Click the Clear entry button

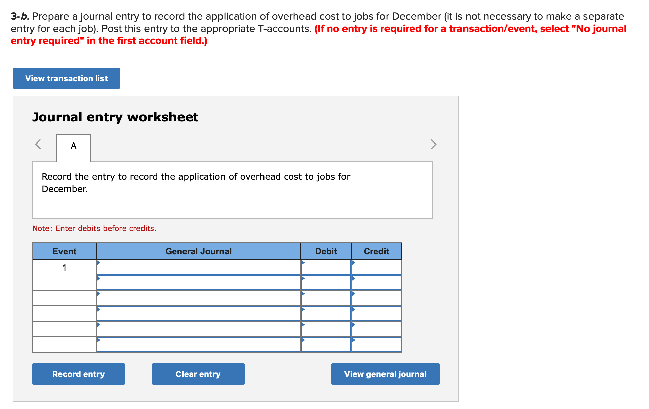point(198,374)
